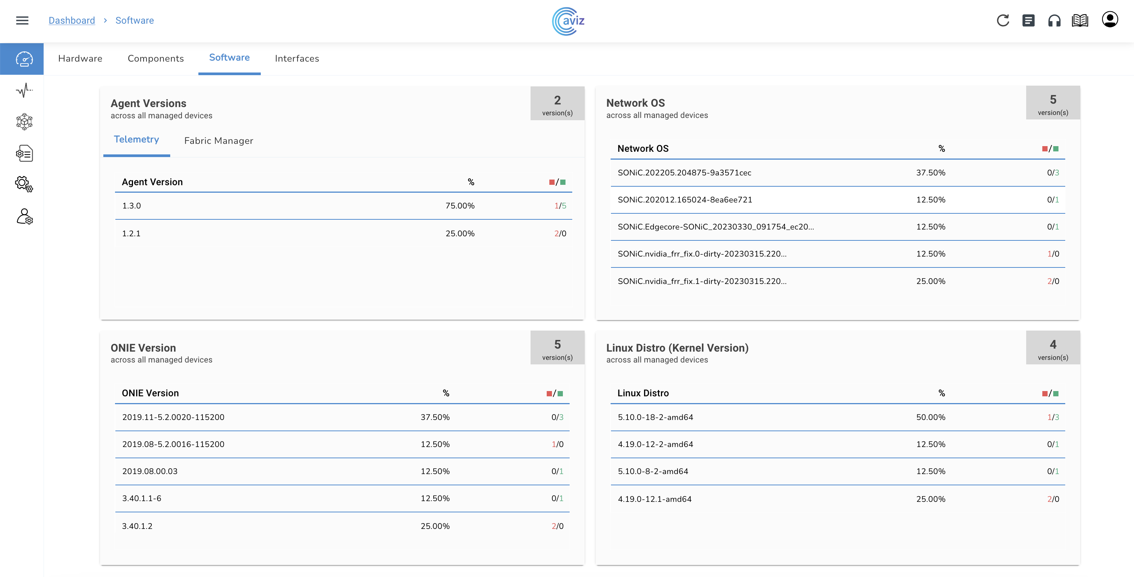Open the user administration sidebar icon
Image resolution: width=1134 pixels, height=577 pixels.
[24, 216]
